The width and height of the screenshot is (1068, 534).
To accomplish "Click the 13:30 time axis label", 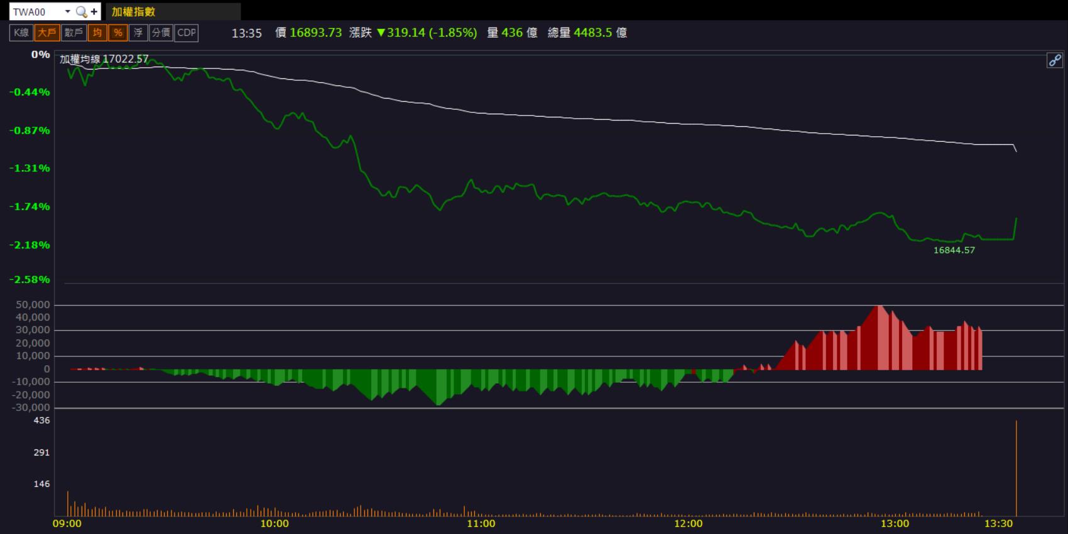I will pos(999,523).
